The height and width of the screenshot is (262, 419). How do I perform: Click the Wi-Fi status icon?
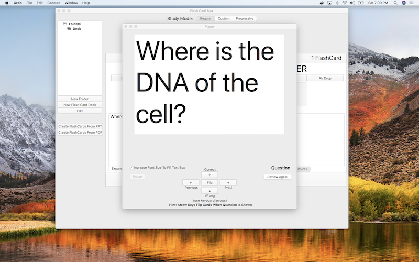[345, 3]
